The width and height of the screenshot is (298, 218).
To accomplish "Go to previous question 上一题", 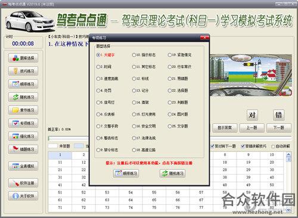I will point(252,128).
